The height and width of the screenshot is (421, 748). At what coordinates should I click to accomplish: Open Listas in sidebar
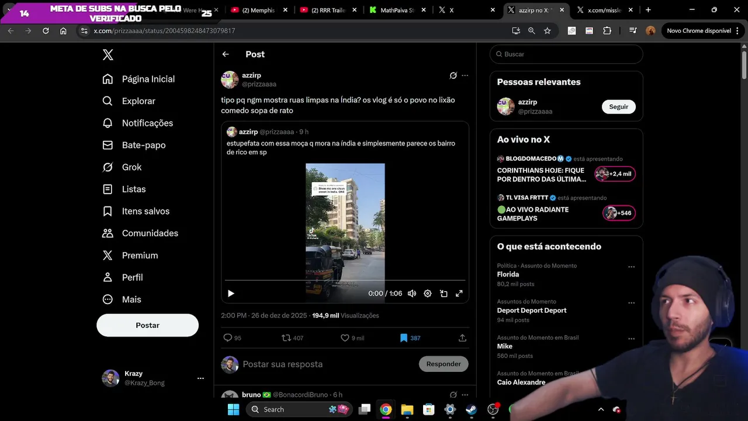tap(124, 189)
